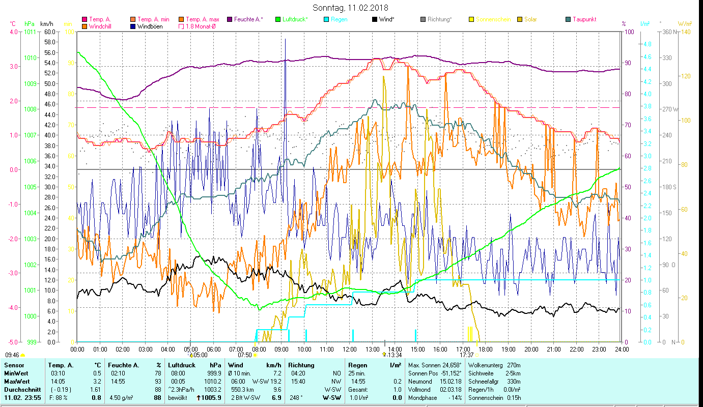Click the Temp. A. min legend square

133,20
